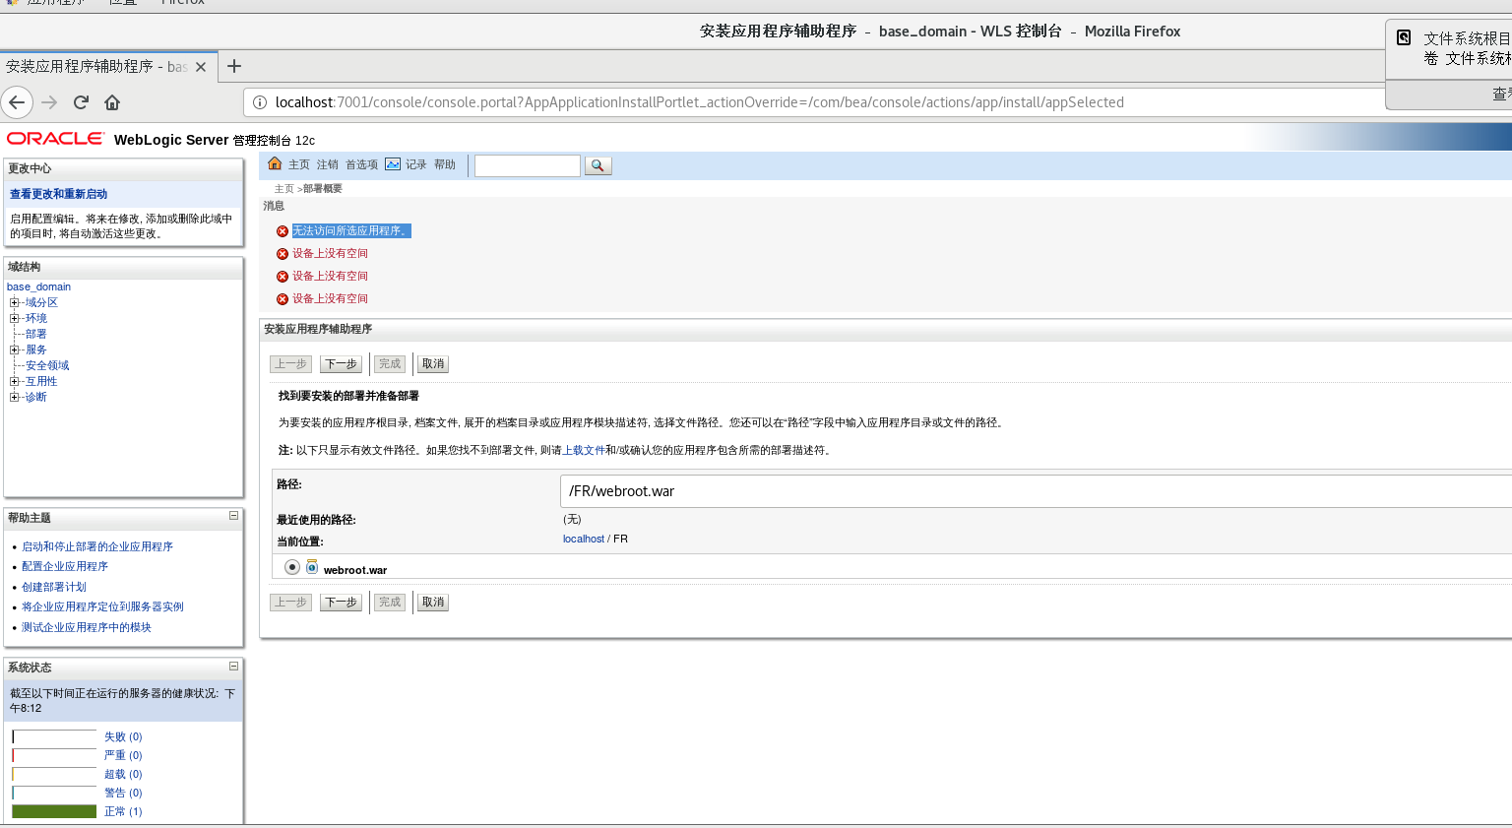
Task: Click the site information icon in address bar
Action: click(x=260, y=102)
